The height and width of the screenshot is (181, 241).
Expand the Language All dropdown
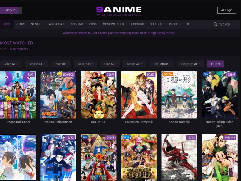point(190,64)
